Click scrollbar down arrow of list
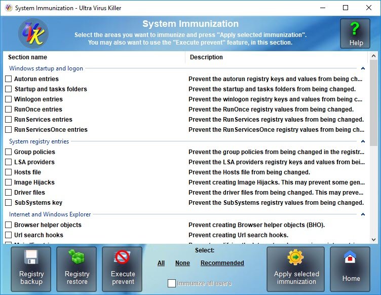 tap(374, 240)
